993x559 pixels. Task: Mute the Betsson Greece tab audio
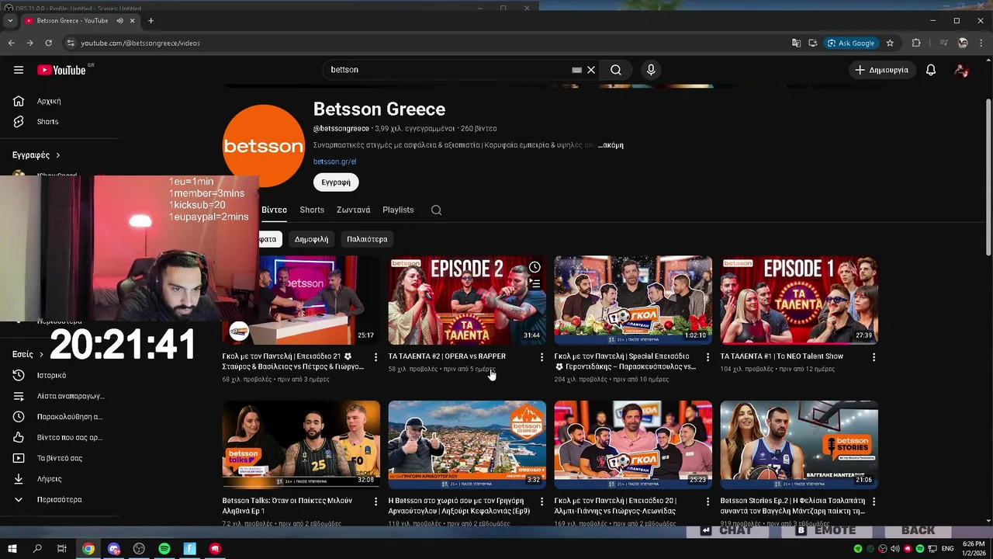[119, 21]
